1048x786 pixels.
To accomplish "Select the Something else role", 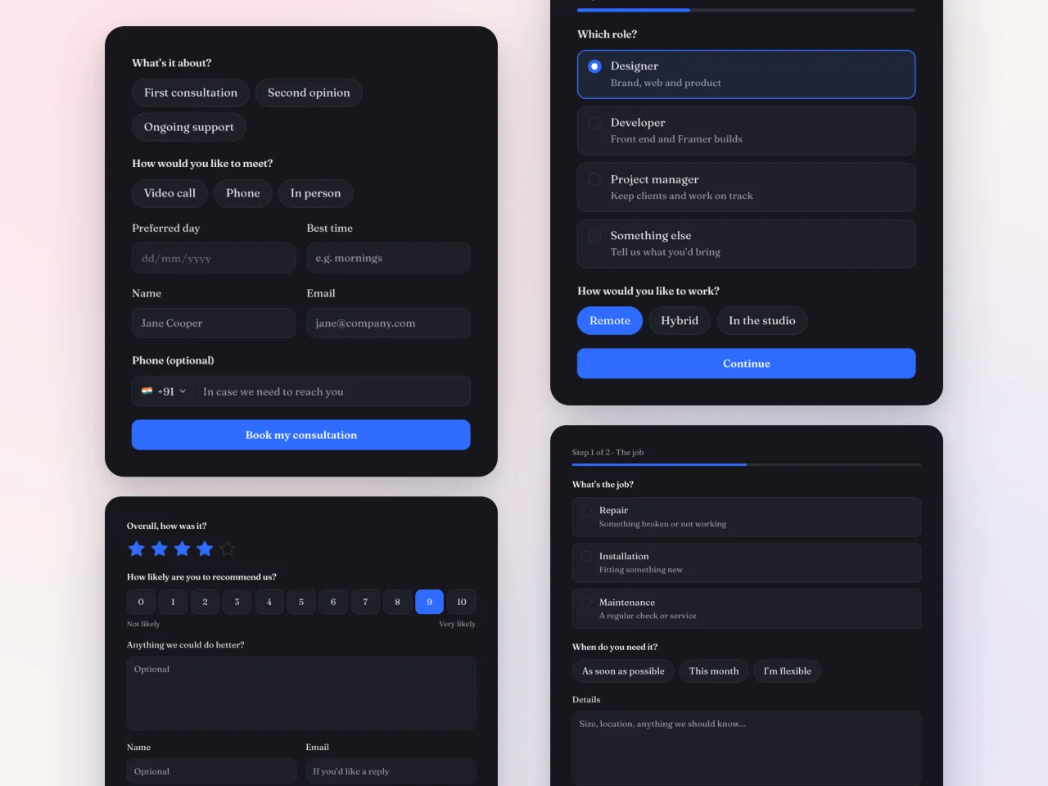I will tap(746, 243).
